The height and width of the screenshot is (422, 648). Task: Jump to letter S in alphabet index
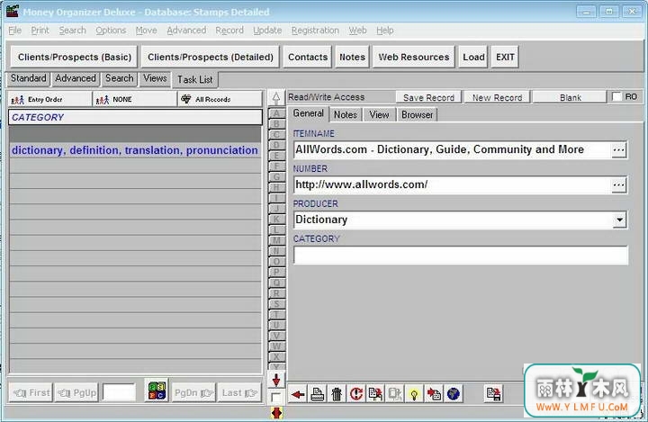[x=276, y=304]
